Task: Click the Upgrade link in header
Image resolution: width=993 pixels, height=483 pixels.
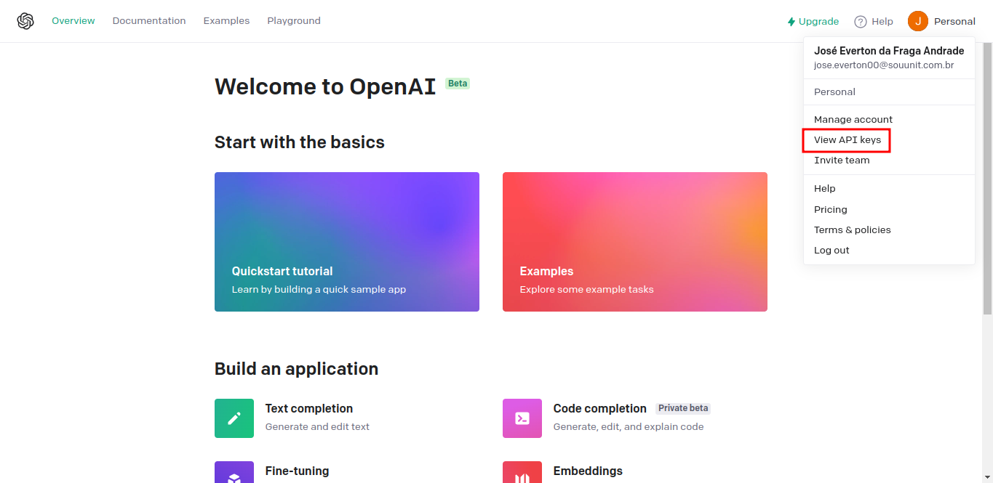Action: pos(813,22)
